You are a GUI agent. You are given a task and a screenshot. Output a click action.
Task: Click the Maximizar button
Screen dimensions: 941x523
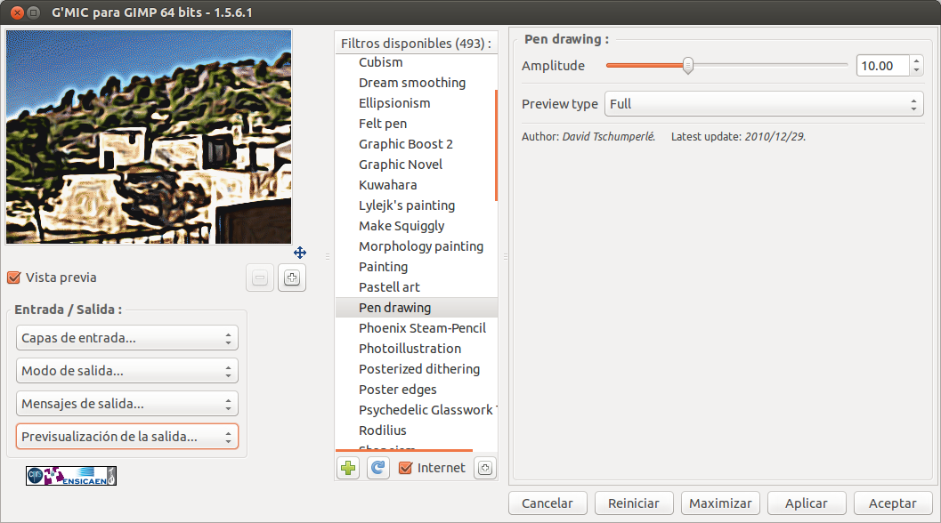pyautogui.click(x=720, y=503)
